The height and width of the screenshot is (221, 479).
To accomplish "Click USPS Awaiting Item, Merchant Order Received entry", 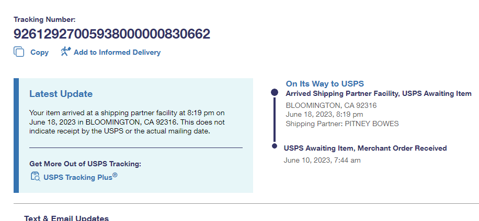I will pos(365,148).
